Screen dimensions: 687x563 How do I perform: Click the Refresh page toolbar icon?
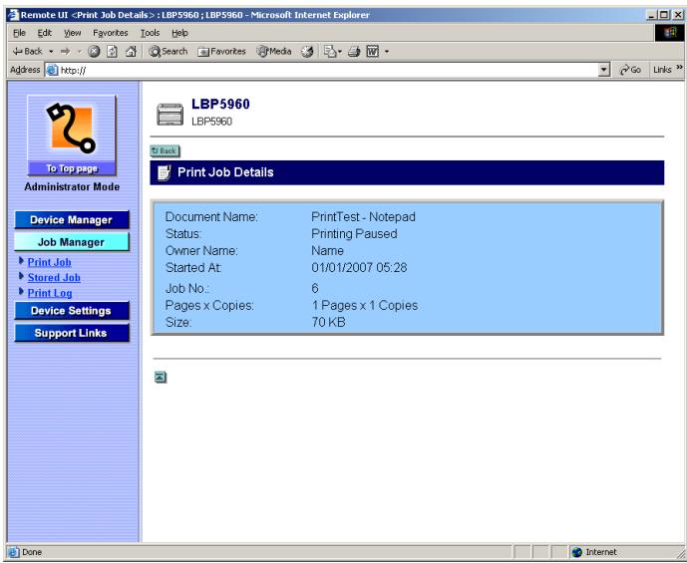click(112, 52)
